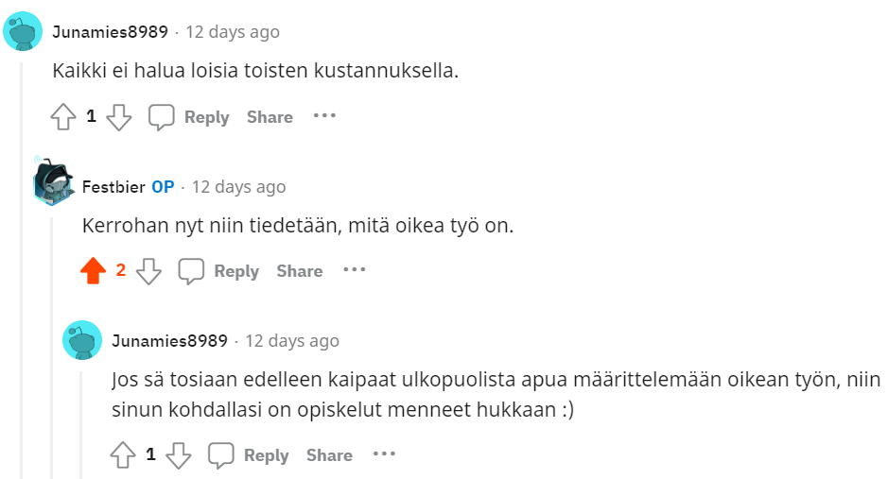This screenshot has height=479, width=888.
Task: Open the three-dot menu on Festbier's comment
Action: [x=355, y=270]
